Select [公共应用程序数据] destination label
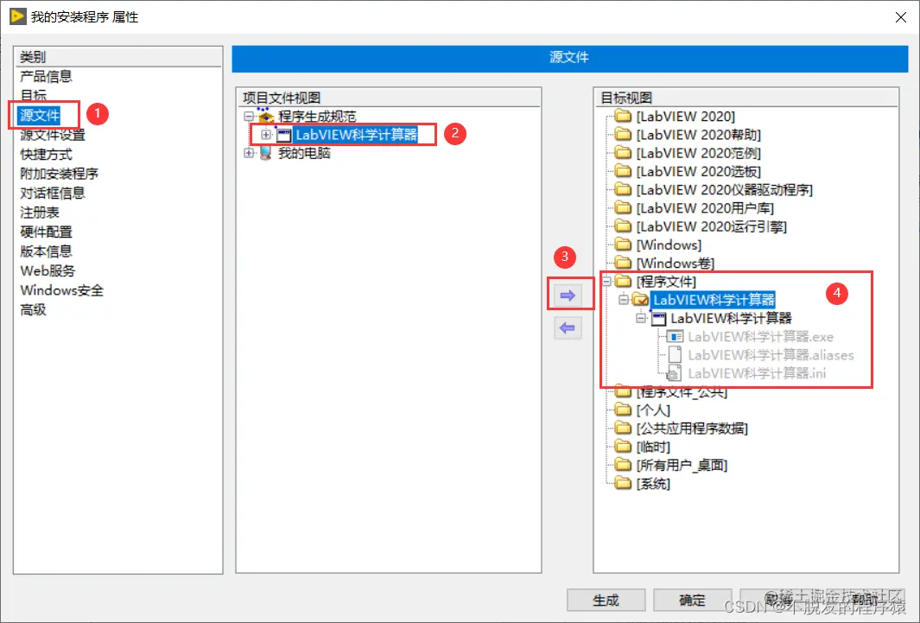Screen dimensions: 920x623 click(692, 429)
